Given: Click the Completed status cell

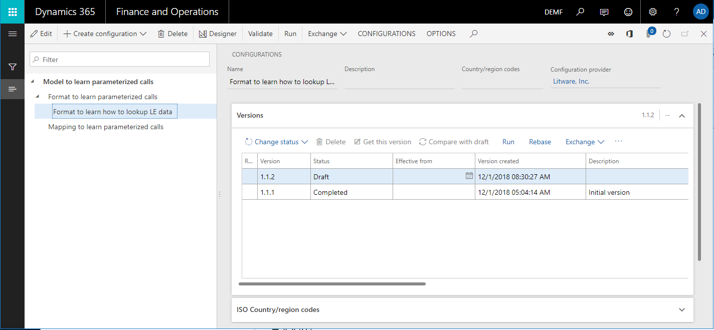Looking at the screenshot, I should [351, 192].
